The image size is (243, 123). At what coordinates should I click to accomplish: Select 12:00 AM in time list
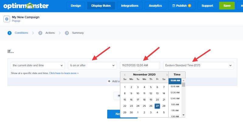(x=175, y=81)
